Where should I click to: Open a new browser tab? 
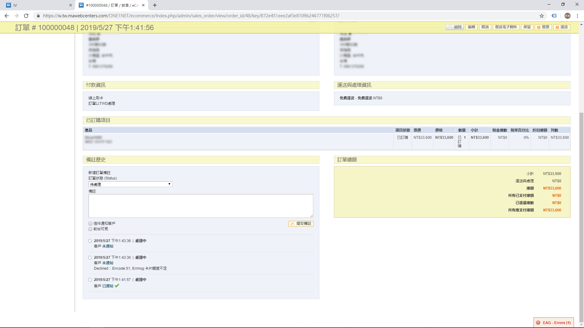point(155,5)
